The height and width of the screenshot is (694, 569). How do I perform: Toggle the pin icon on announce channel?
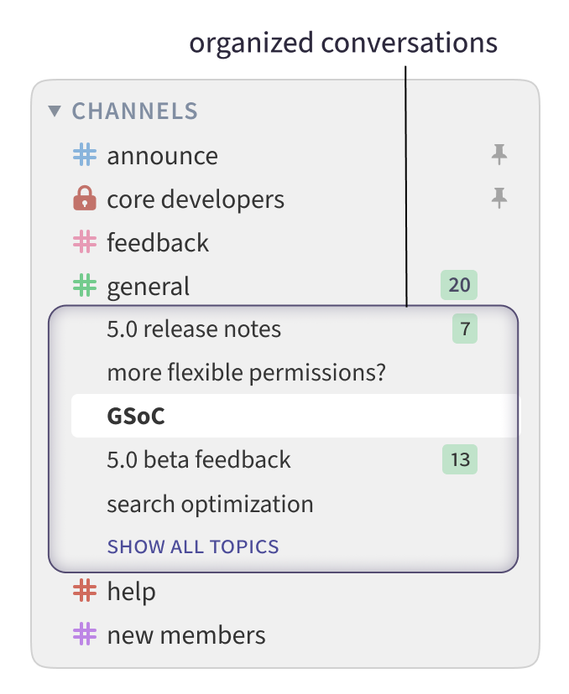click(x=499, y=155)
